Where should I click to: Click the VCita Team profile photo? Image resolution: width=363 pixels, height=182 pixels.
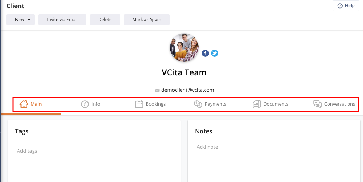184,47
